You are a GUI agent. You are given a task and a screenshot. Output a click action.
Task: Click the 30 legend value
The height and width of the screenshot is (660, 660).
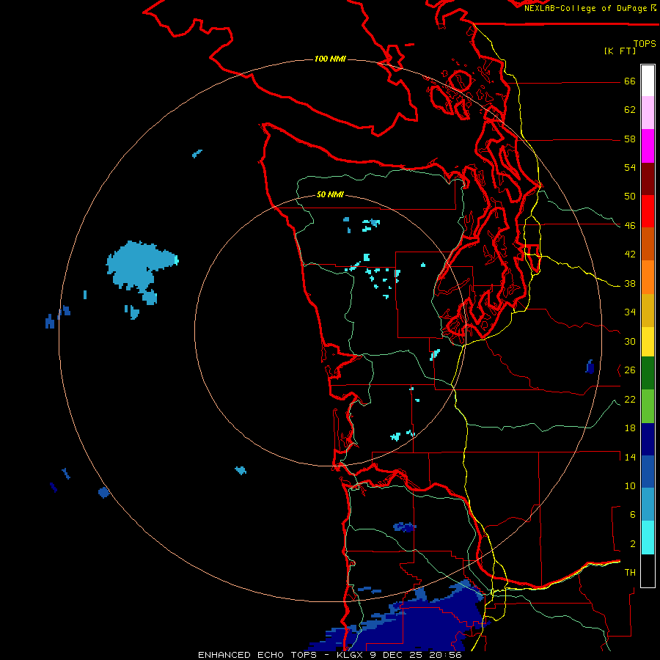click(x=630, y=341)
